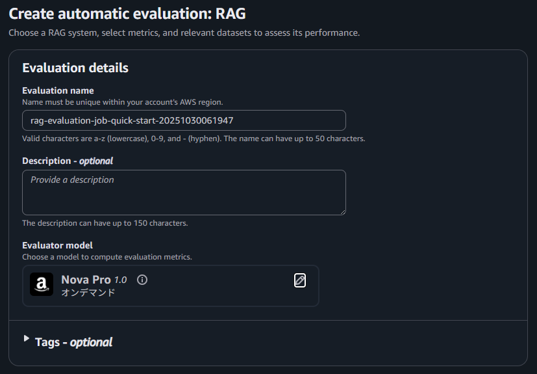Image resolution: width=537 pixels, height=374 pixels.
Task: Click inside the Description text area
Action: click(184, 193)
